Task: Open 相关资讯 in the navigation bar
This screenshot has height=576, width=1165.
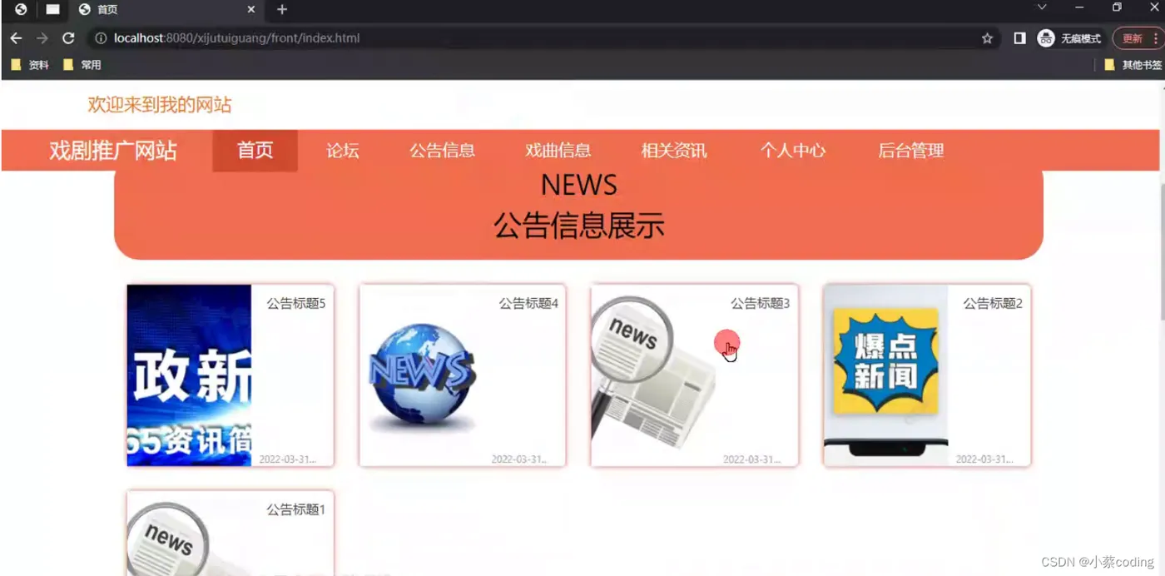Action: point(674,151)
